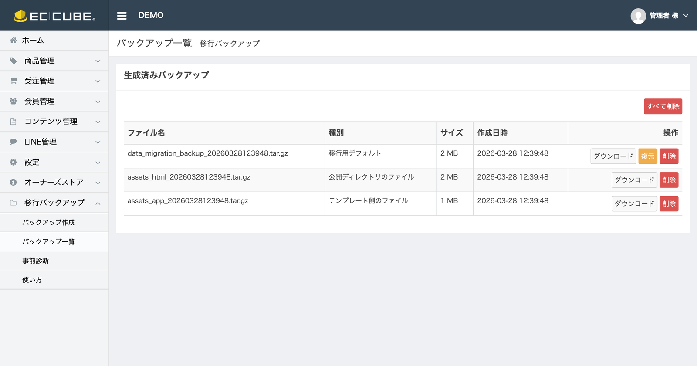Expand the 設定 chevron
The width and height of the screenshot is (697, 366).
click(98, 163)
